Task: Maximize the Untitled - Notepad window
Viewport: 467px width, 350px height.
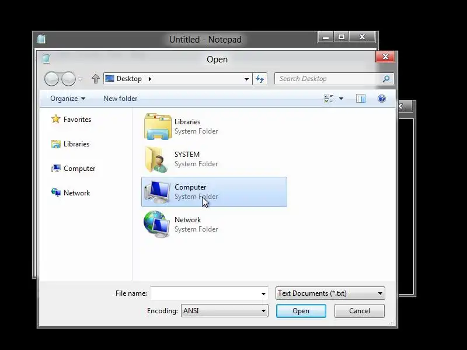Action: pyautogui.click(x=341, y=37)
